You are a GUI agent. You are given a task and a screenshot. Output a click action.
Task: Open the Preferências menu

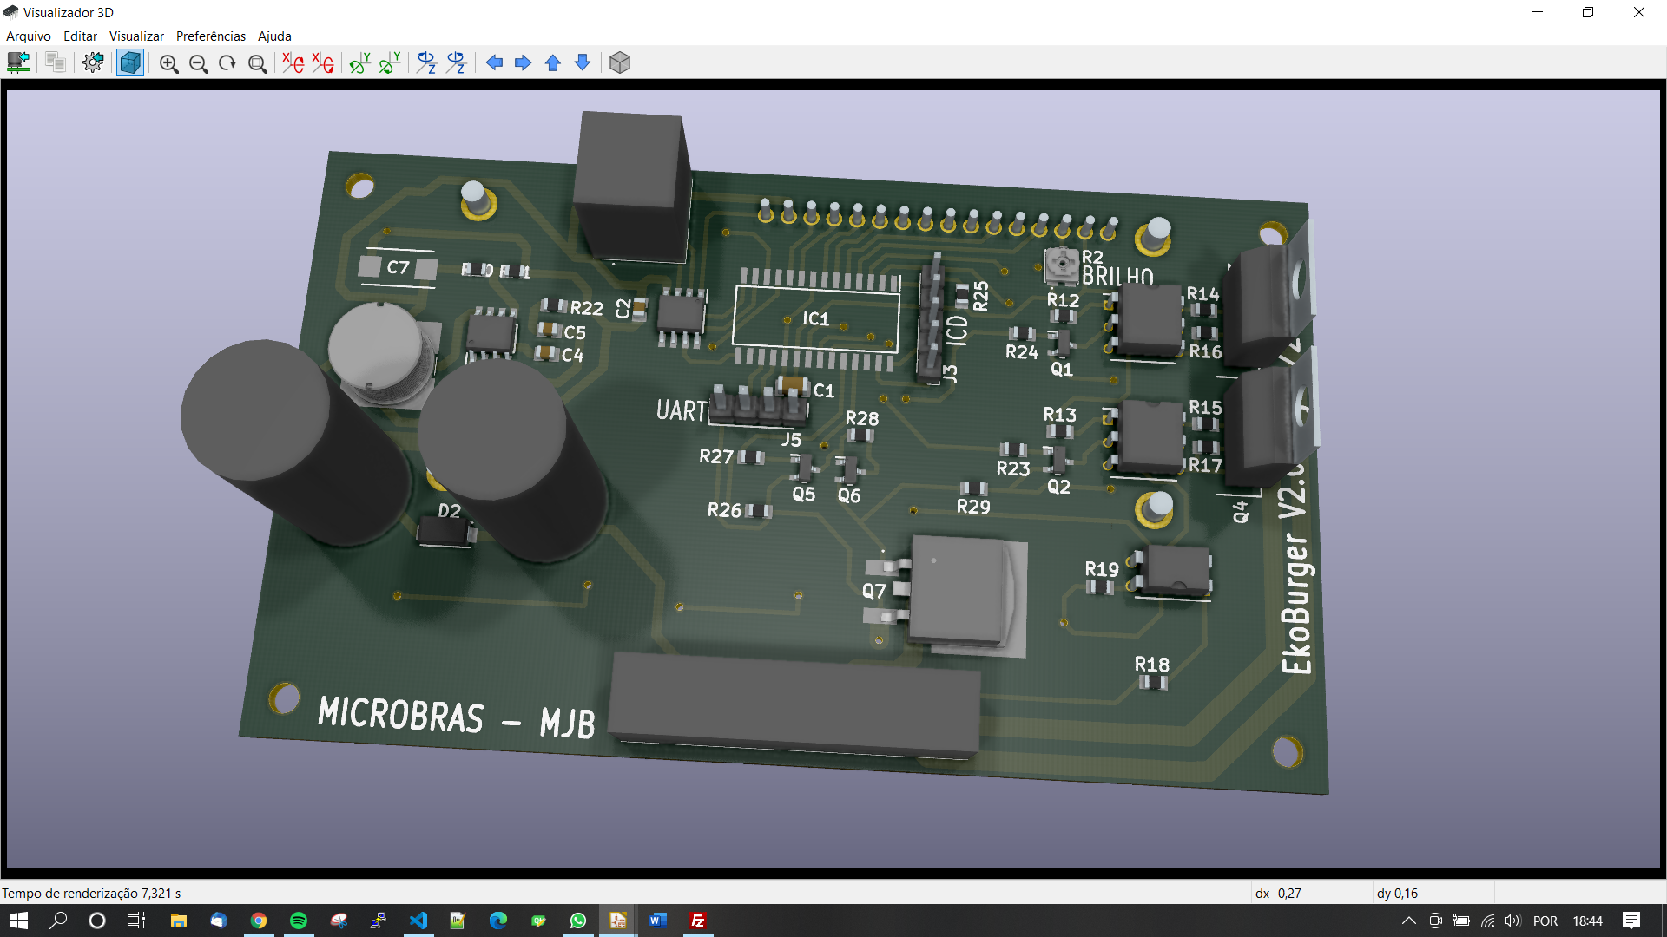[x=210, y=36]
